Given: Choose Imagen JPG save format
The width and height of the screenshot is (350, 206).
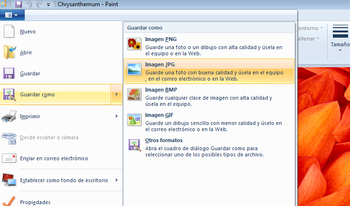Looking at the screenshot, I should tap(209, 71).
